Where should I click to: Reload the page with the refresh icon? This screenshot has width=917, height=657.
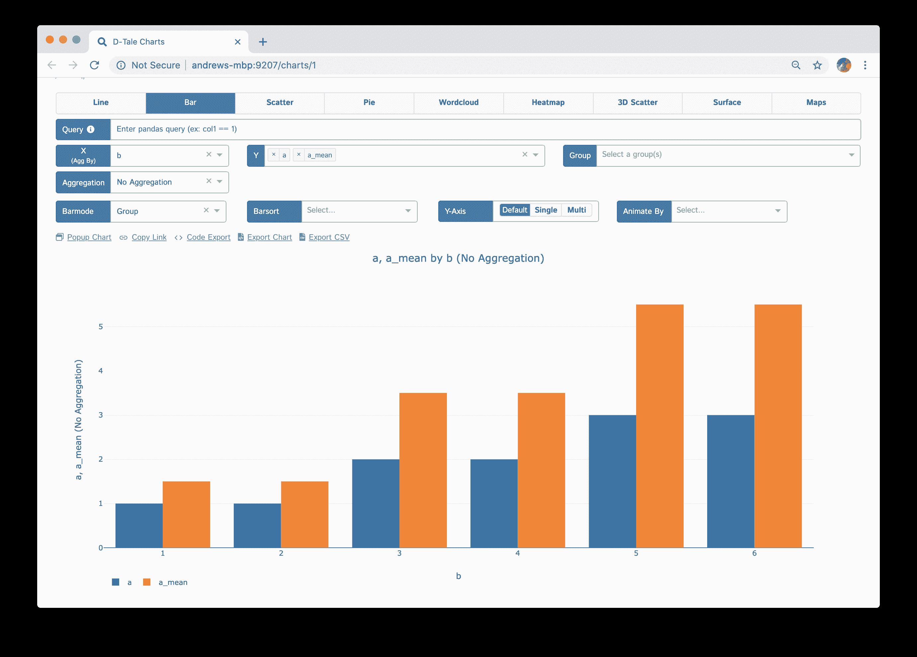click(94, 65)
